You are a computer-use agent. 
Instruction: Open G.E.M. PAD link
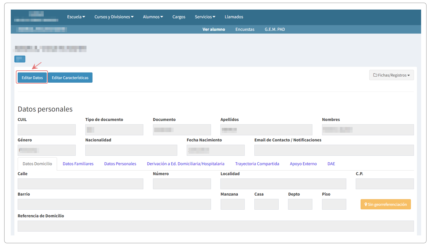coord(275,29)
